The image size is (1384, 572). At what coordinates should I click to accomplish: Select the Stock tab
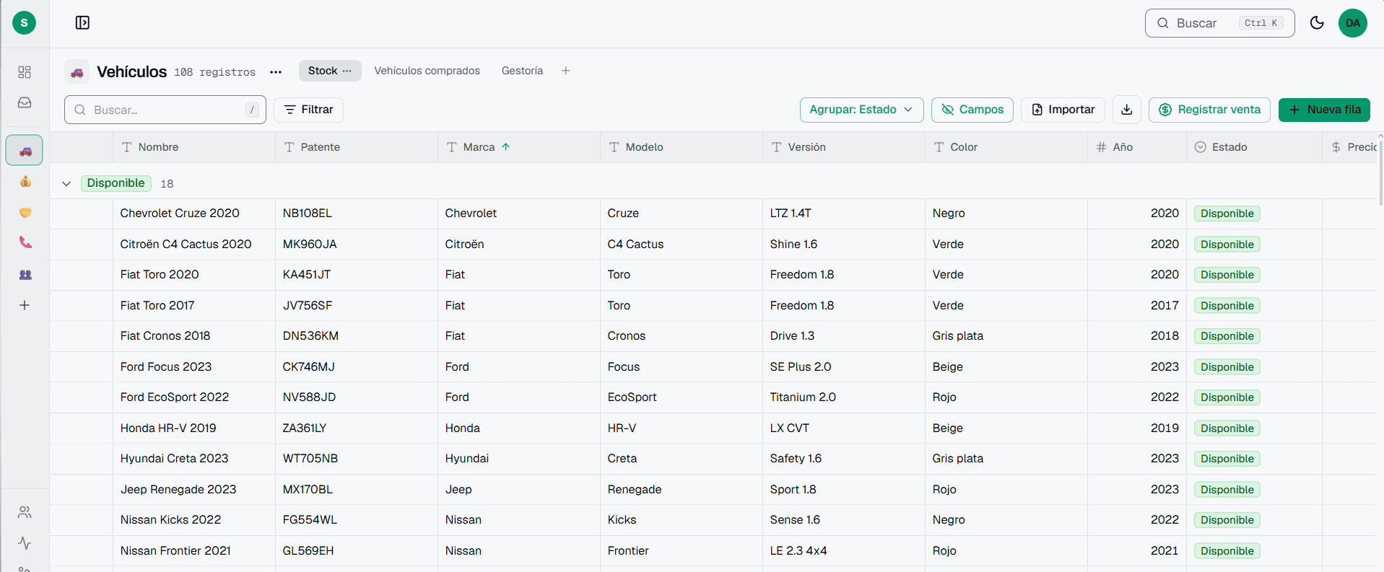point(322,71)
